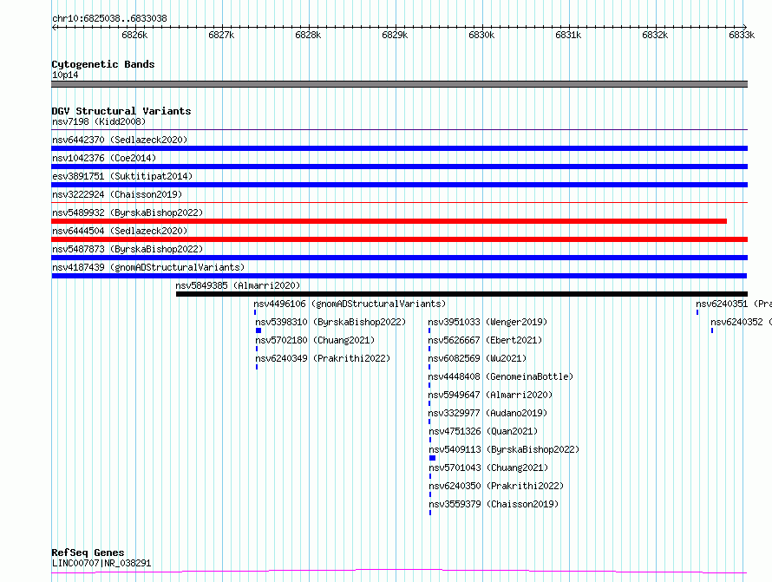Open variant nsv5626667 (Ebert2021) label
This screenshot has height=582, width=772.
(485, 340)
